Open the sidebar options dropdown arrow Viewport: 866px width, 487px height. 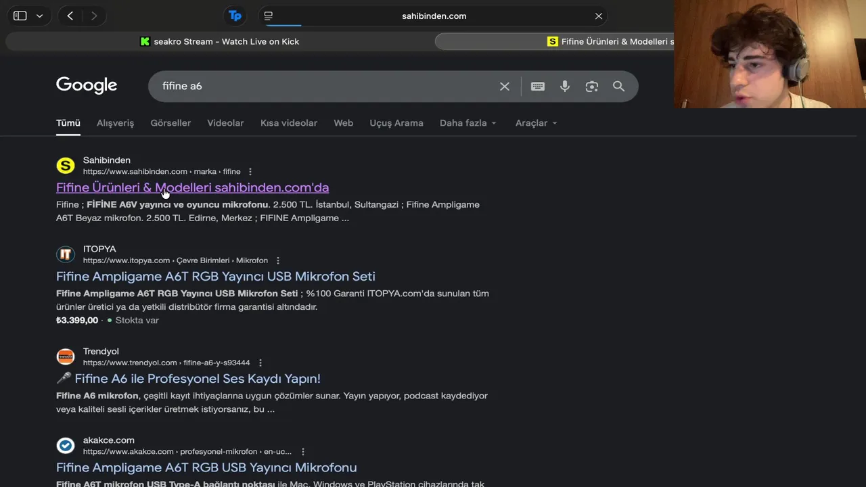coord(39,16)
